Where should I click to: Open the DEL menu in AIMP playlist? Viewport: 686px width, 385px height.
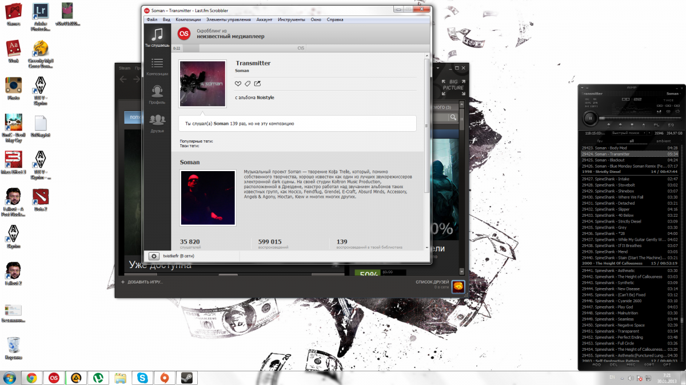(x=613, y=364)
